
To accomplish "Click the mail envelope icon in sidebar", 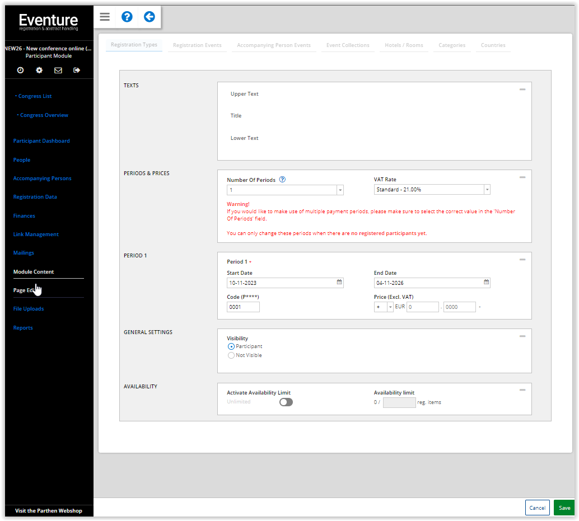I will coord(58,70).
